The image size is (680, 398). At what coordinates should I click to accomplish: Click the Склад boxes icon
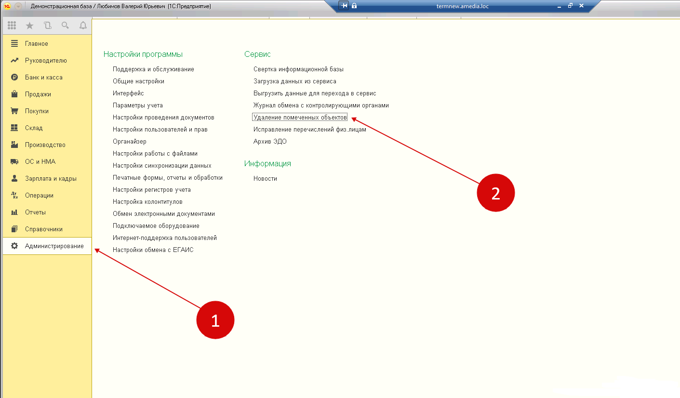click(x=14, y=128)
